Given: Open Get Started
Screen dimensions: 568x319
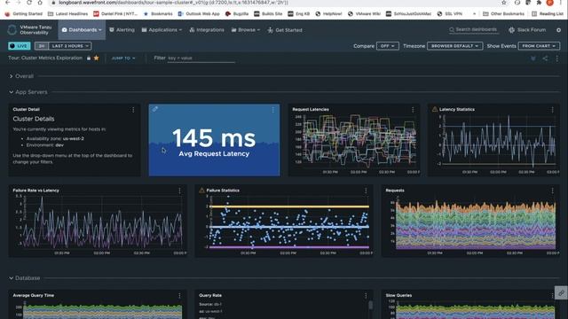Looking at the screenshot, I should click(x=285, y=30).
